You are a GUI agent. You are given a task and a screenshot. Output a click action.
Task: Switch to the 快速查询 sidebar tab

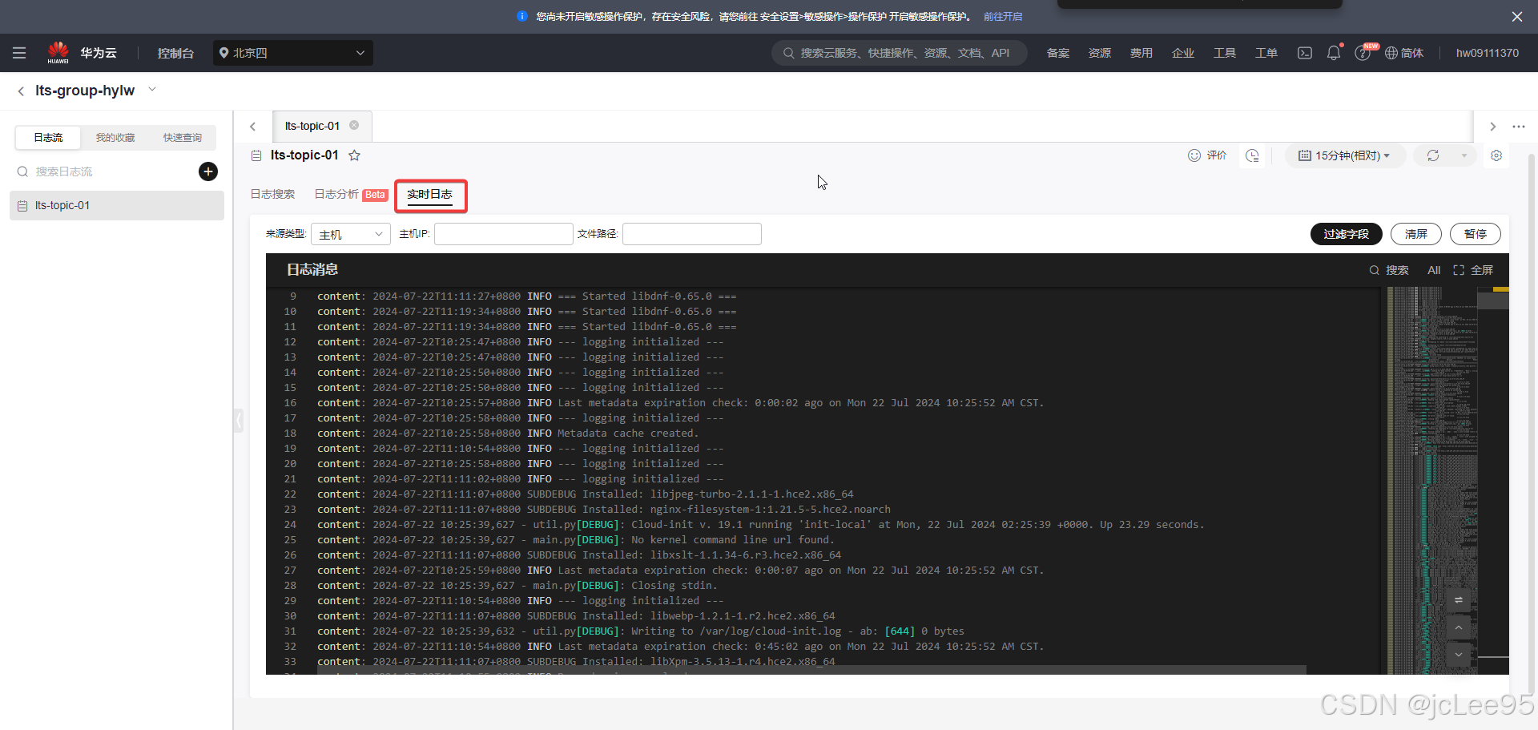tap(183, 138)
